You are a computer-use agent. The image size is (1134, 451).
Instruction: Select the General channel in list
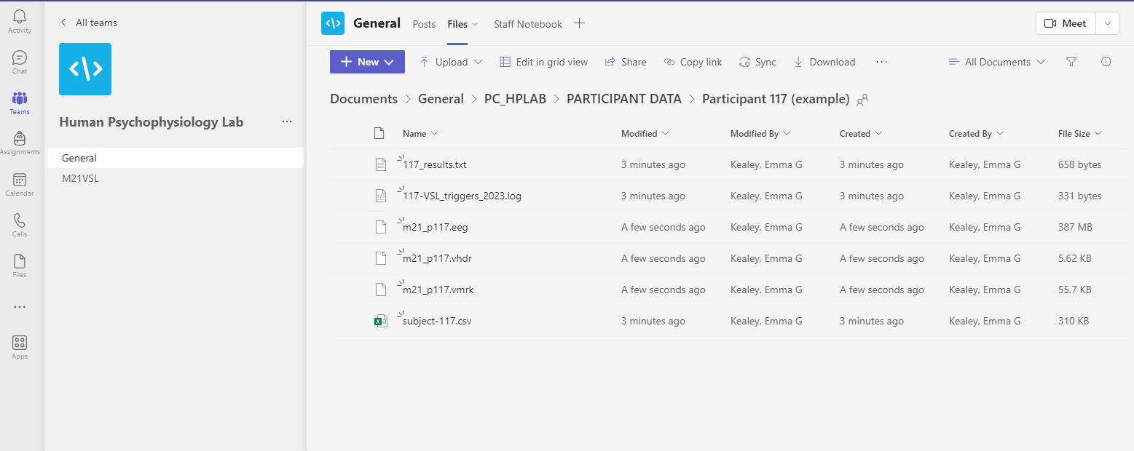click(176, 158)
